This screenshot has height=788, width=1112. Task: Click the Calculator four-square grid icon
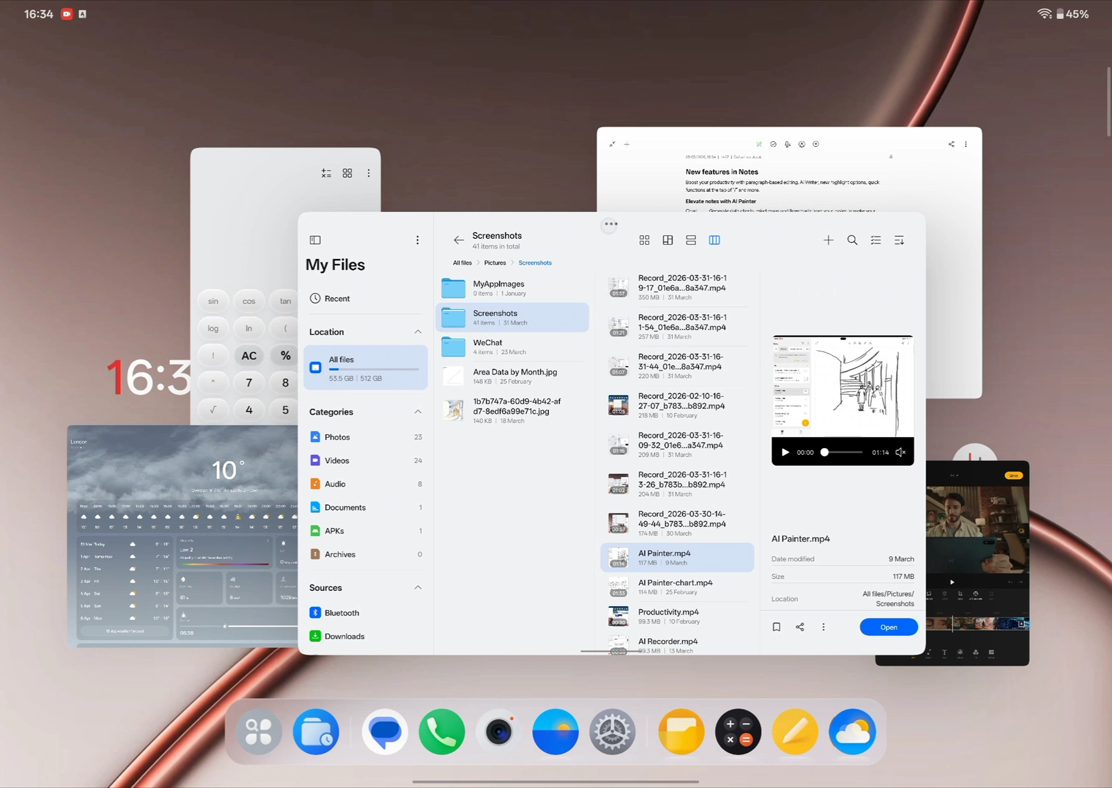347,173
